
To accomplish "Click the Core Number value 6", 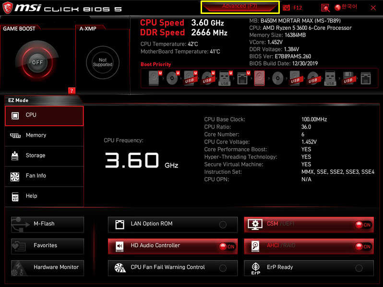I will 303,134.
